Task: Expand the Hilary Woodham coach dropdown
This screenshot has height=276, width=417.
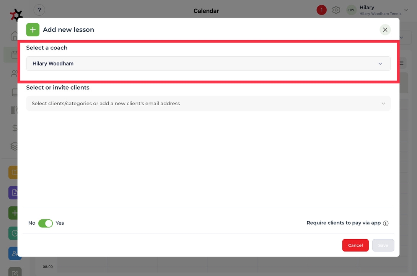Action: click(x=208, y=64)
